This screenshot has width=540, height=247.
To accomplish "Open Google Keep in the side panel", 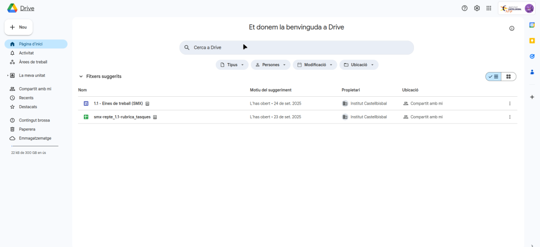I will tap(532, 40).
